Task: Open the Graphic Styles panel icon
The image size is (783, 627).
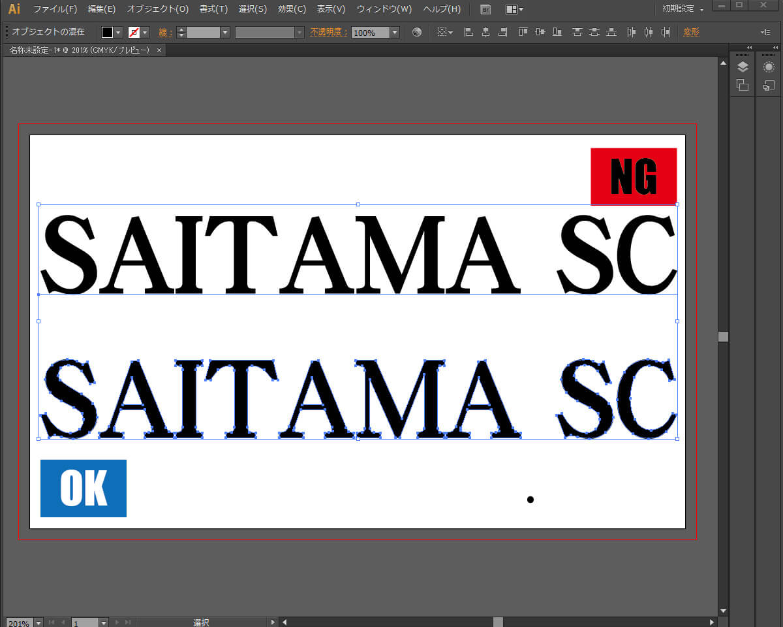Action: [769, 85]
